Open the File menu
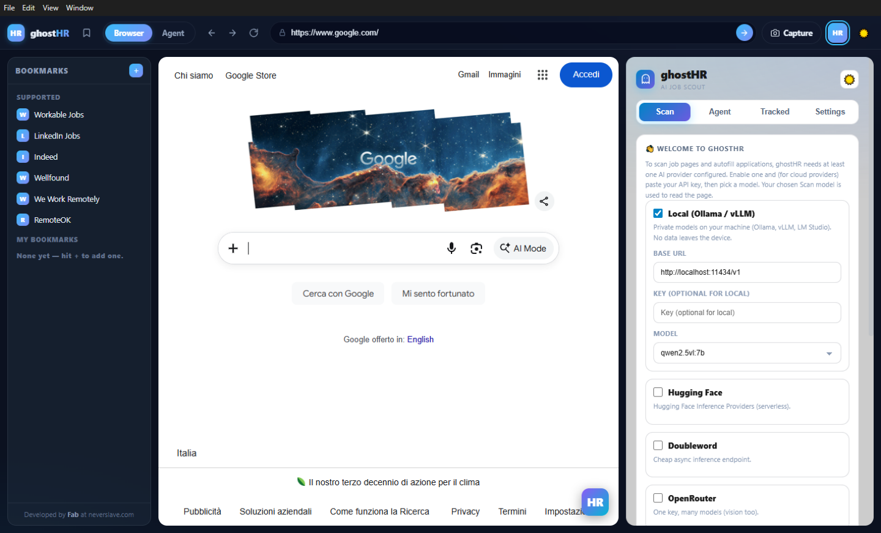881x533 pixels. [9, 8]
